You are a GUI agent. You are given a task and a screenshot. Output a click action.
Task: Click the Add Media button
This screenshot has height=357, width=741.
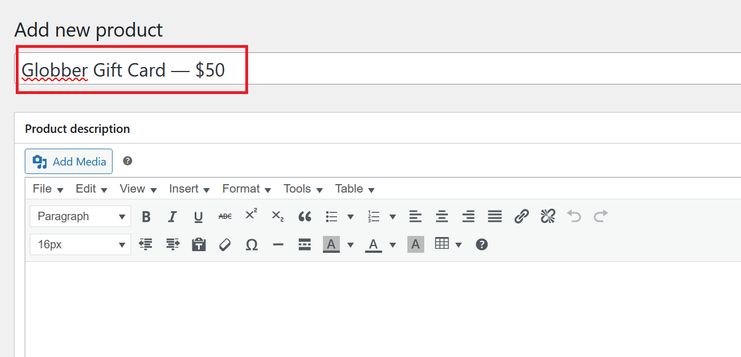[69, 162]
